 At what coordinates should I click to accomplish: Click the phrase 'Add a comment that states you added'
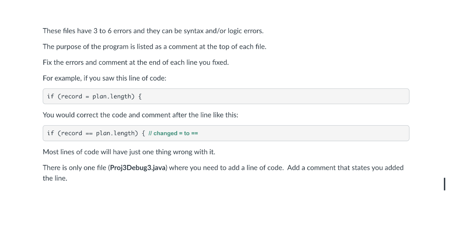(x=345, y=168)
